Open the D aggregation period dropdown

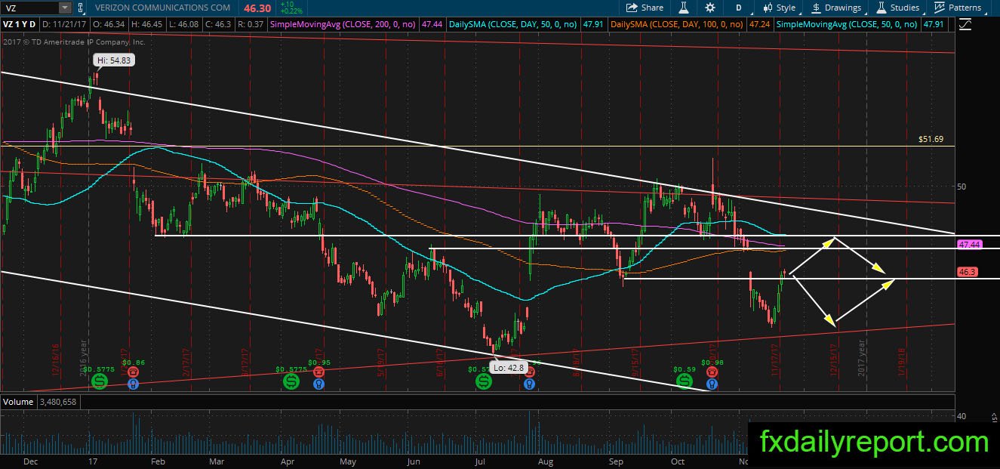[738, 8]
